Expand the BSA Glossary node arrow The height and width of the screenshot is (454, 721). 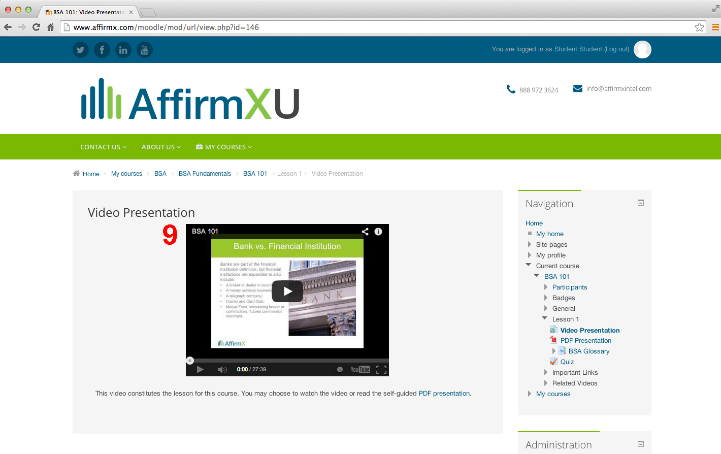click(554, 351)
